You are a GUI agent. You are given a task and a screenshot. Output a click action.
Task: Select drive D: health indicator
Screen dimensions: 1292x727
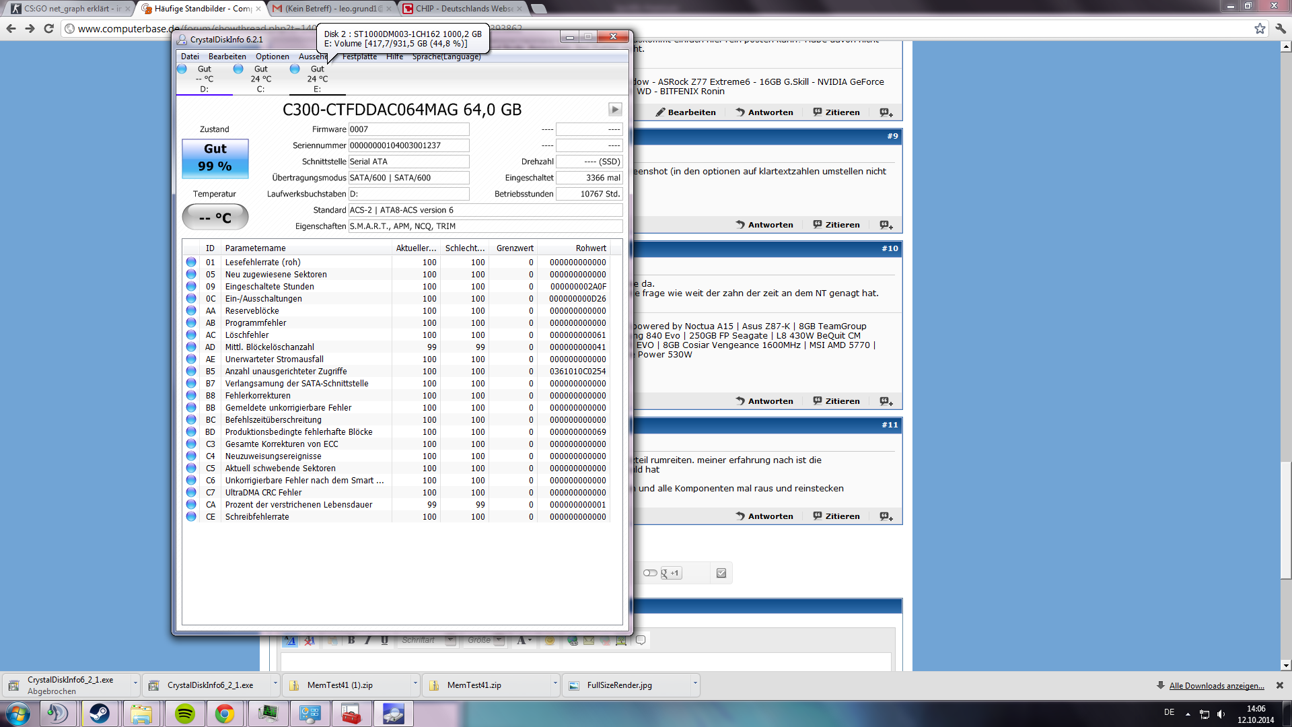click(x=182, y=69)
